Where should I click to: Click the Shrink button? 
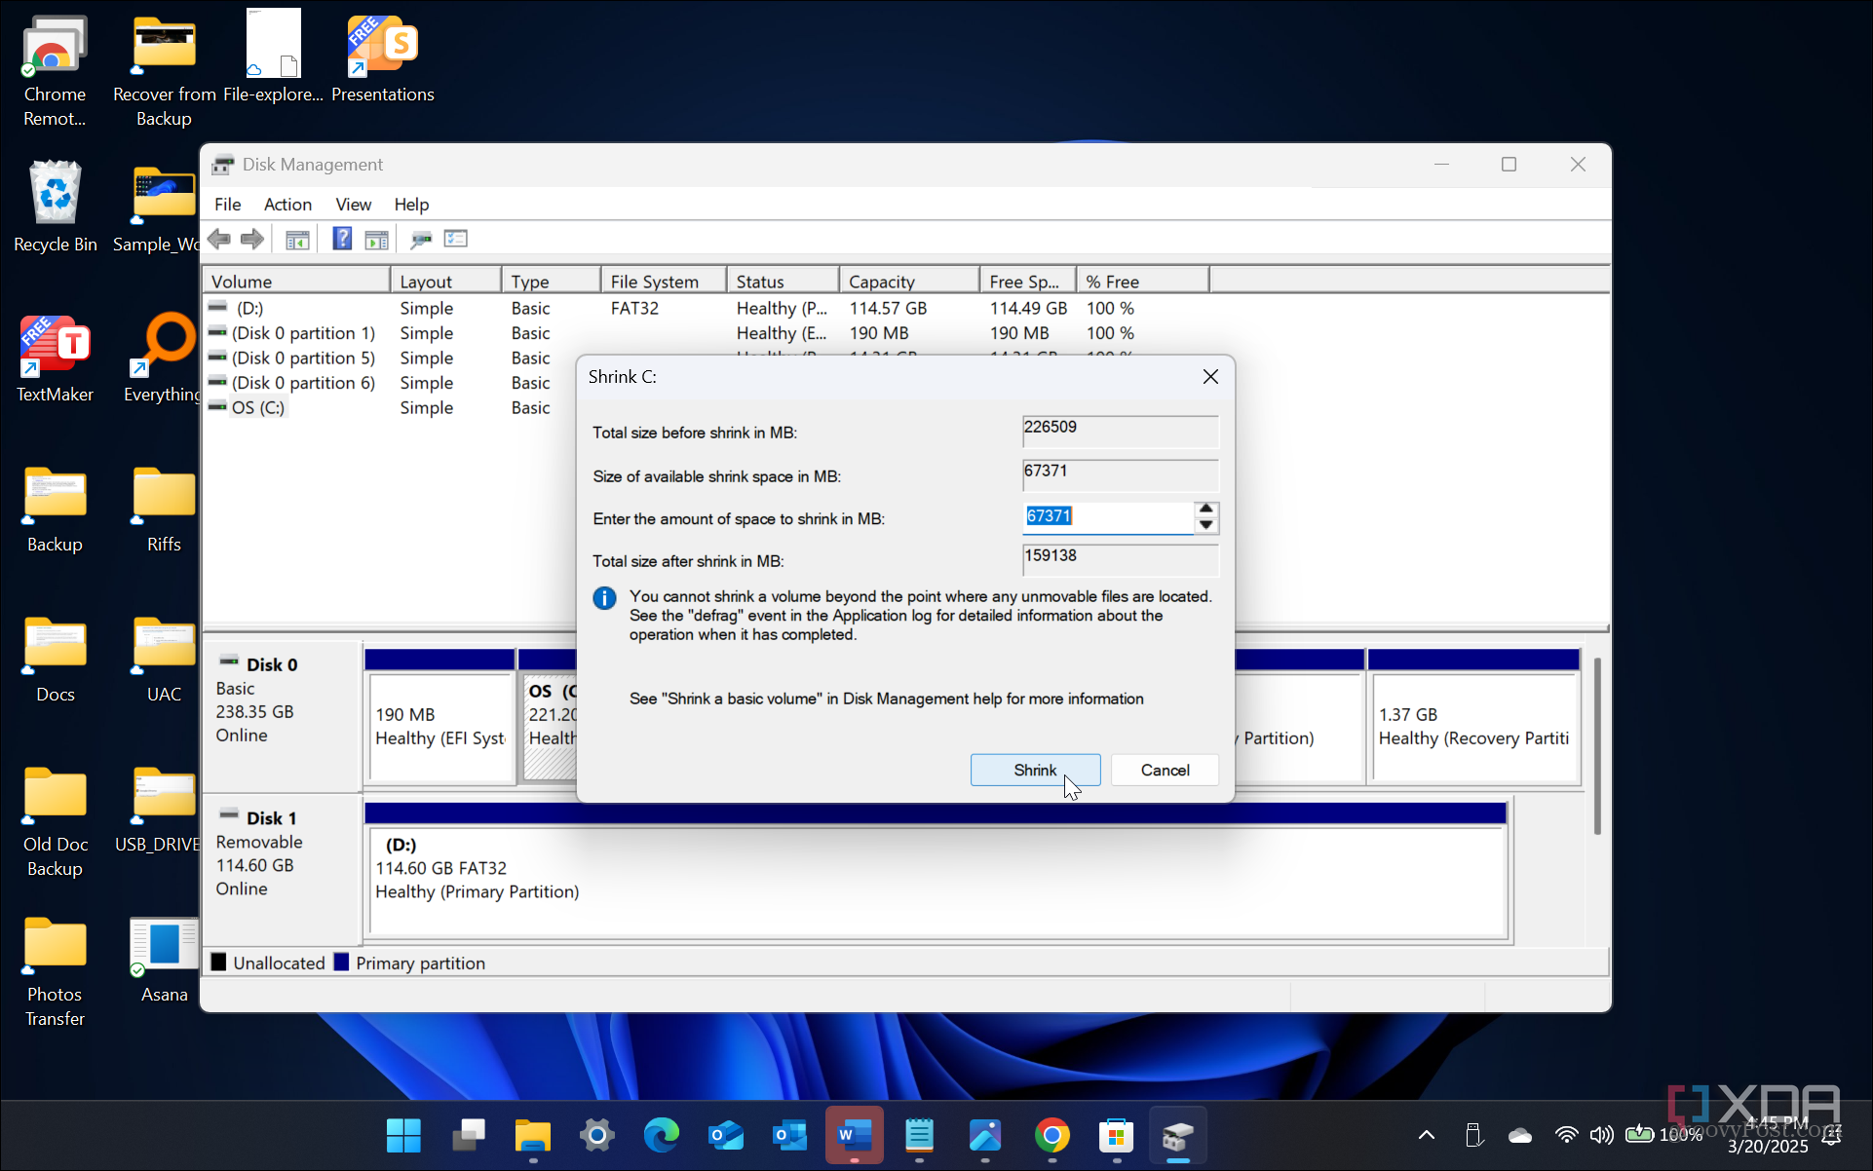tap(1035, 770)
